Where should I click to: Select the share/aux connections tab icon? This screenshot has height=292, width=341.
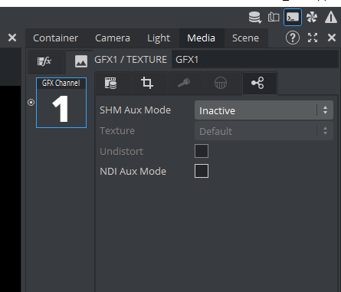pos(257,83)
